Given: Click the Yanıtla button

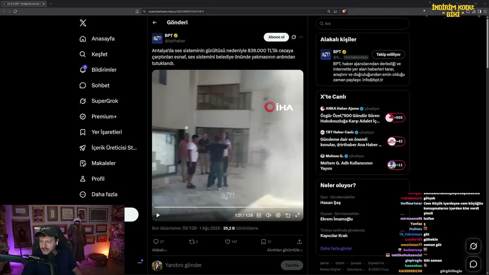Looking at the screenshot, I should [x=292, y=265].
